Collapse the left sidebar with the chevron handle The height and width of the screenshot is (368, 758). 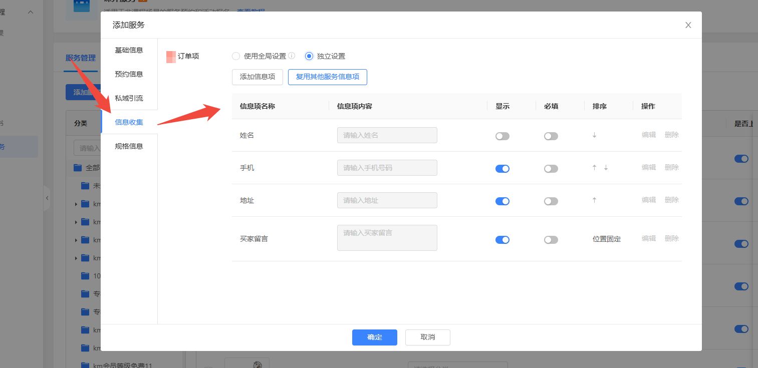pos(47,198)
